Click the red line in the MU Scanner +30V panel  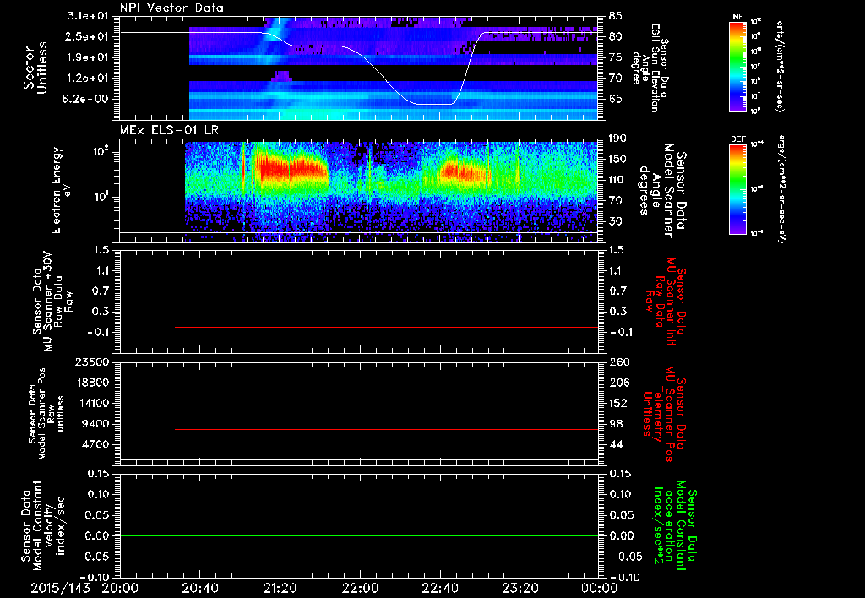386,327
